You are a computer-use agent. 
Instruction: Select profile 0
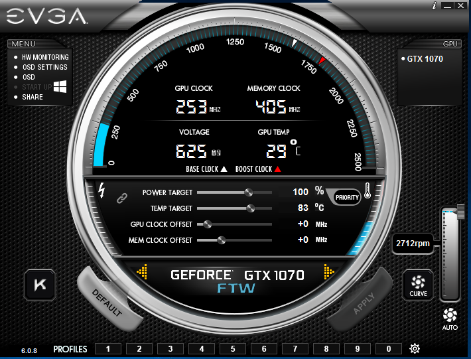pos(389,349)
